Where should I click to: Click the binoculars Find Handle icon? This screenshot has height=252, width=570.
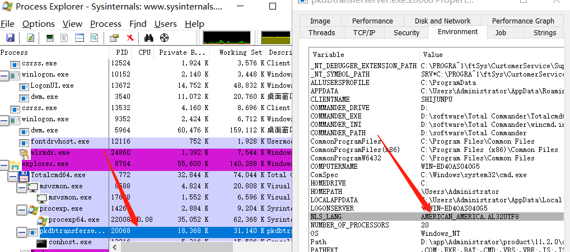pyautogui.click(x=149, y=37)
